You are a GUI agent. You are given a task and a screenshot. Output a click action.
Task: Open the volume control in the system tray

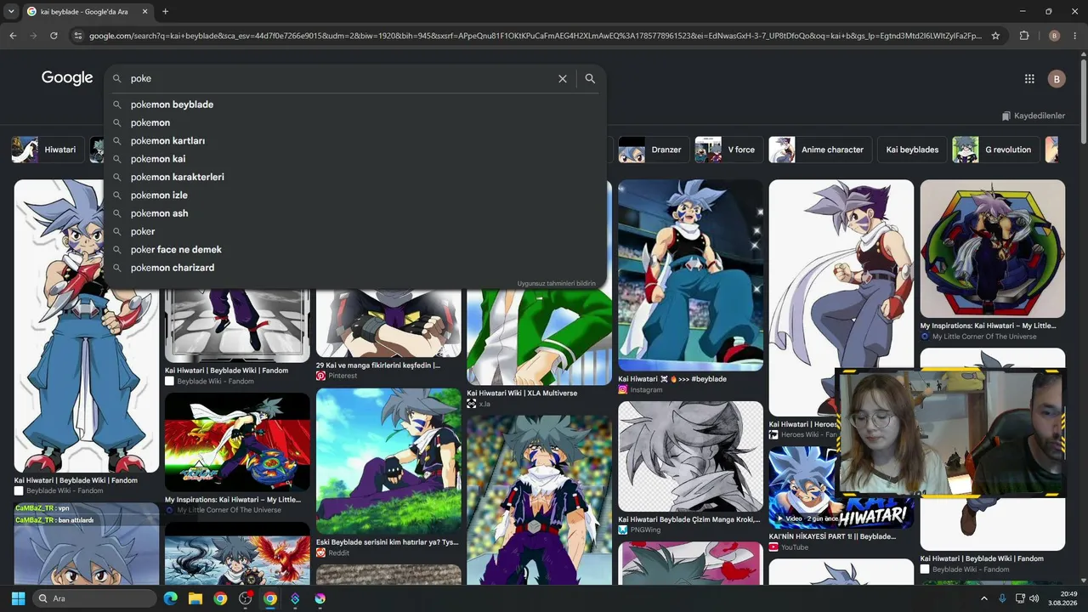(1034, 598)
